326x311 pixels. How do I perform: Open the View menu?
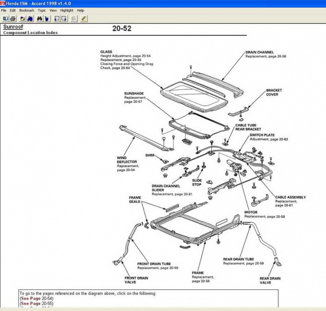[x=53, y=11]
